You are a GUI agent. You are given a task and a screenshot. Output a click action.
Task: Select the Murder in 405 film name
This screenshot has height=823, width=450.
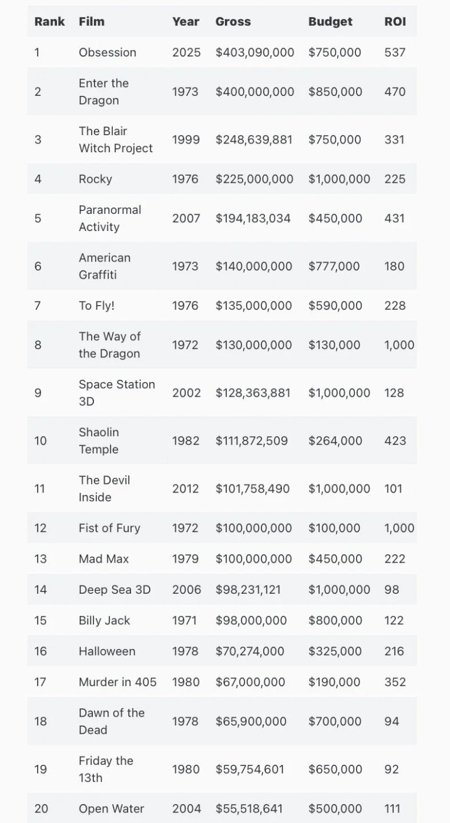pyautogui.click(x=117, y=682)
